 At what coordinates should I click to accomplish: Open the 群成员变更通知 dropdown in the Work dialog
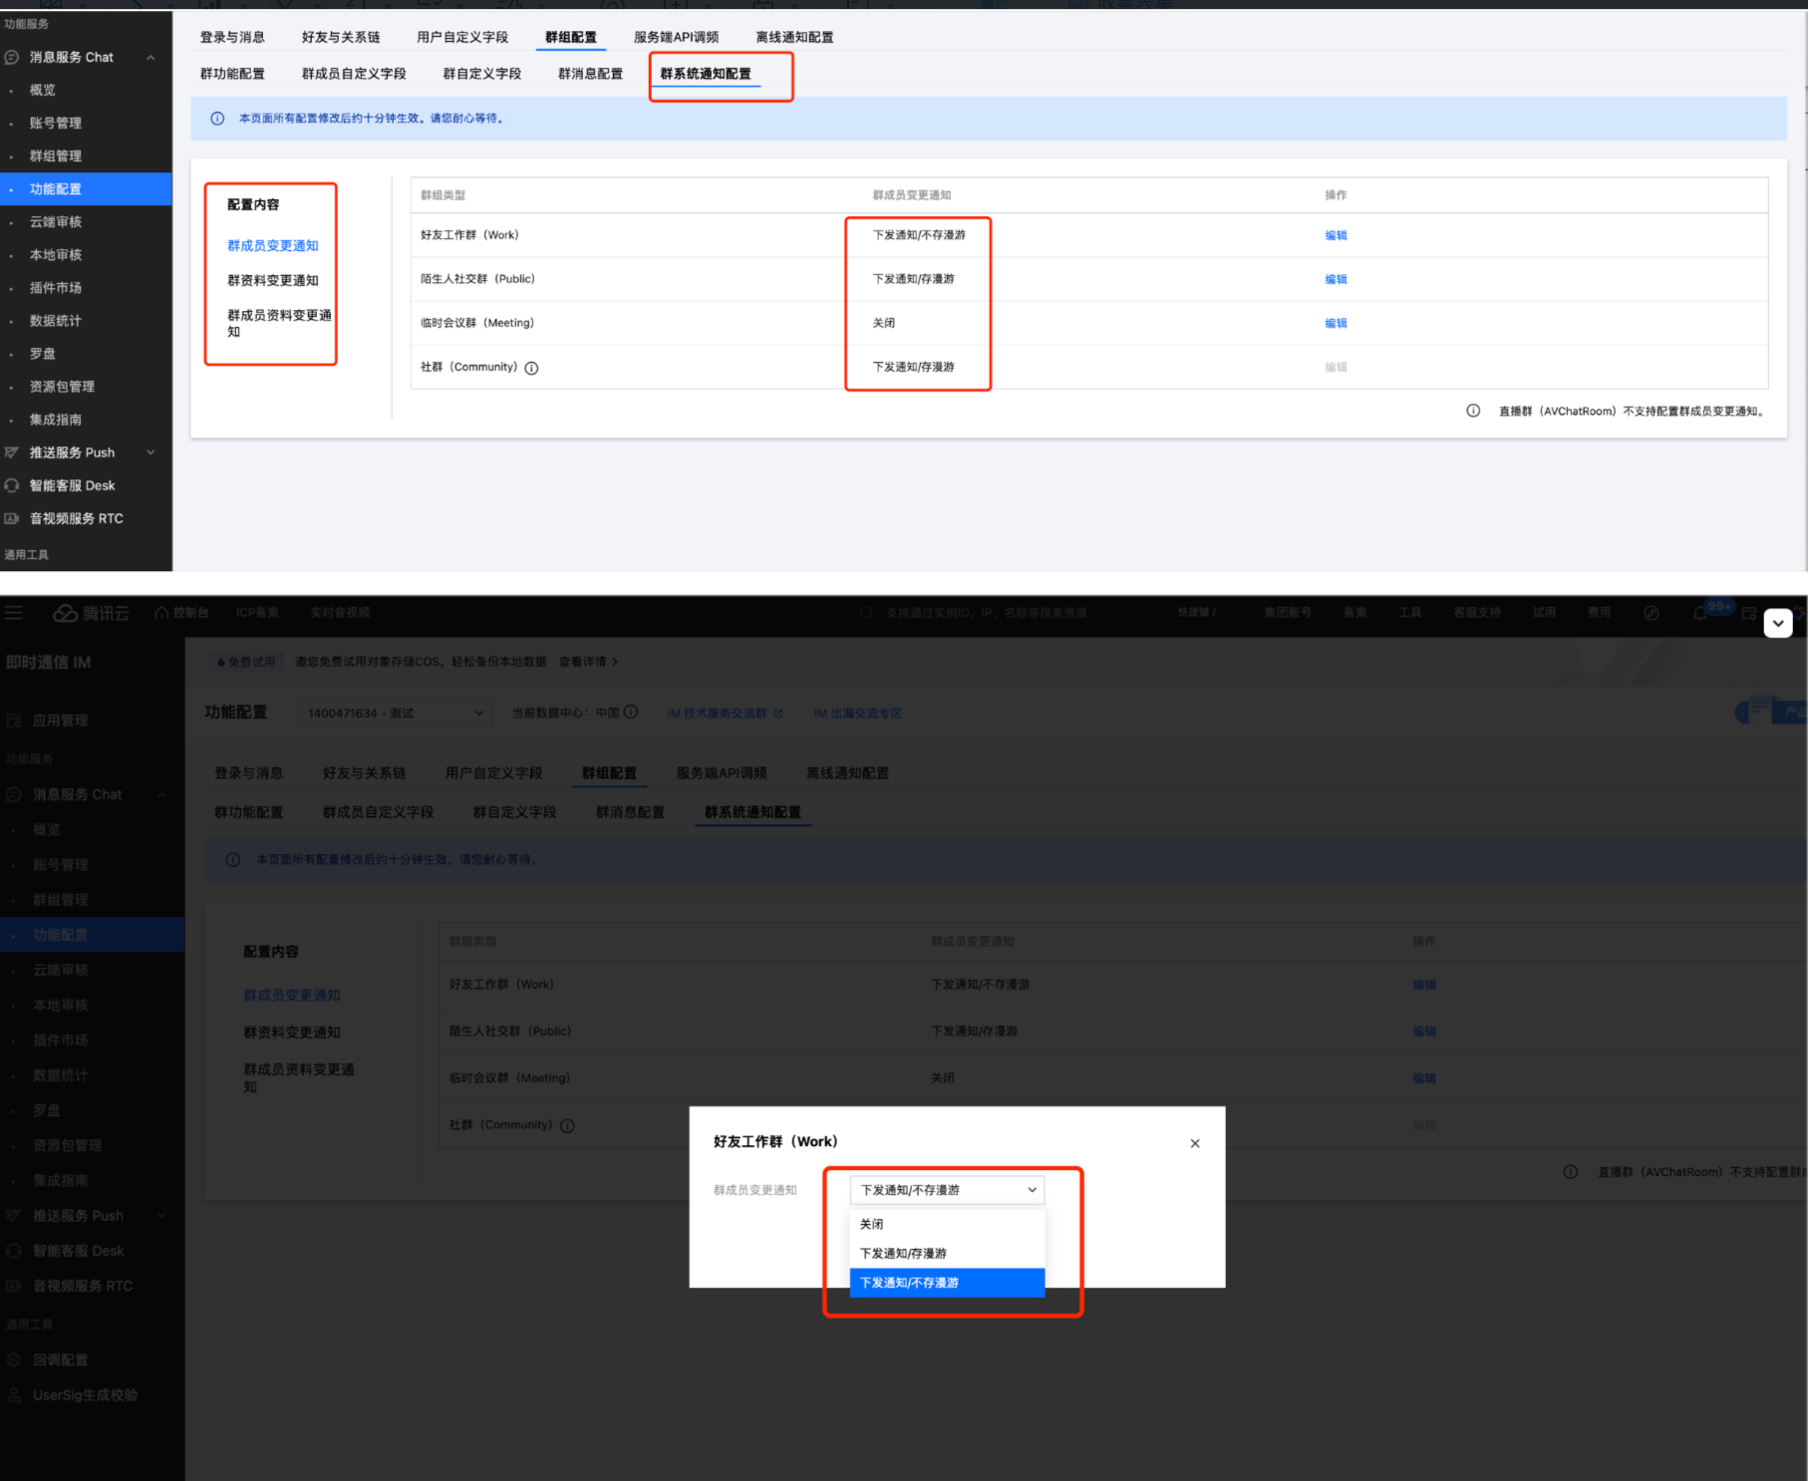point(947,1190)
